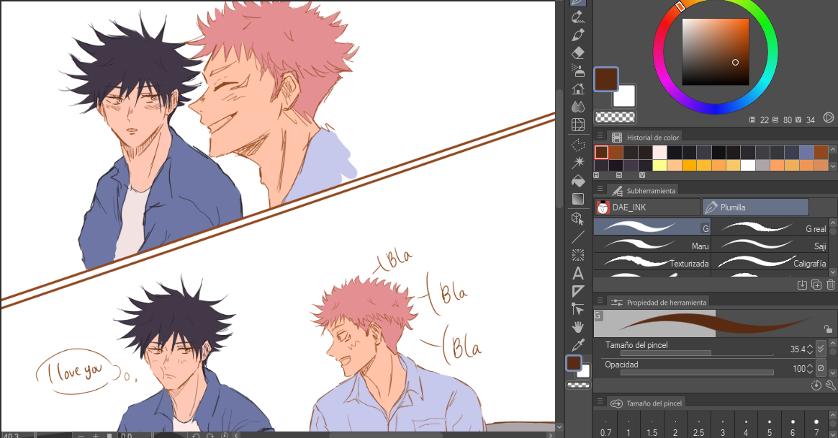Screen dimensions: 838x438
Task: Open the Historial de color panel menu
Action: click(601, 136)
